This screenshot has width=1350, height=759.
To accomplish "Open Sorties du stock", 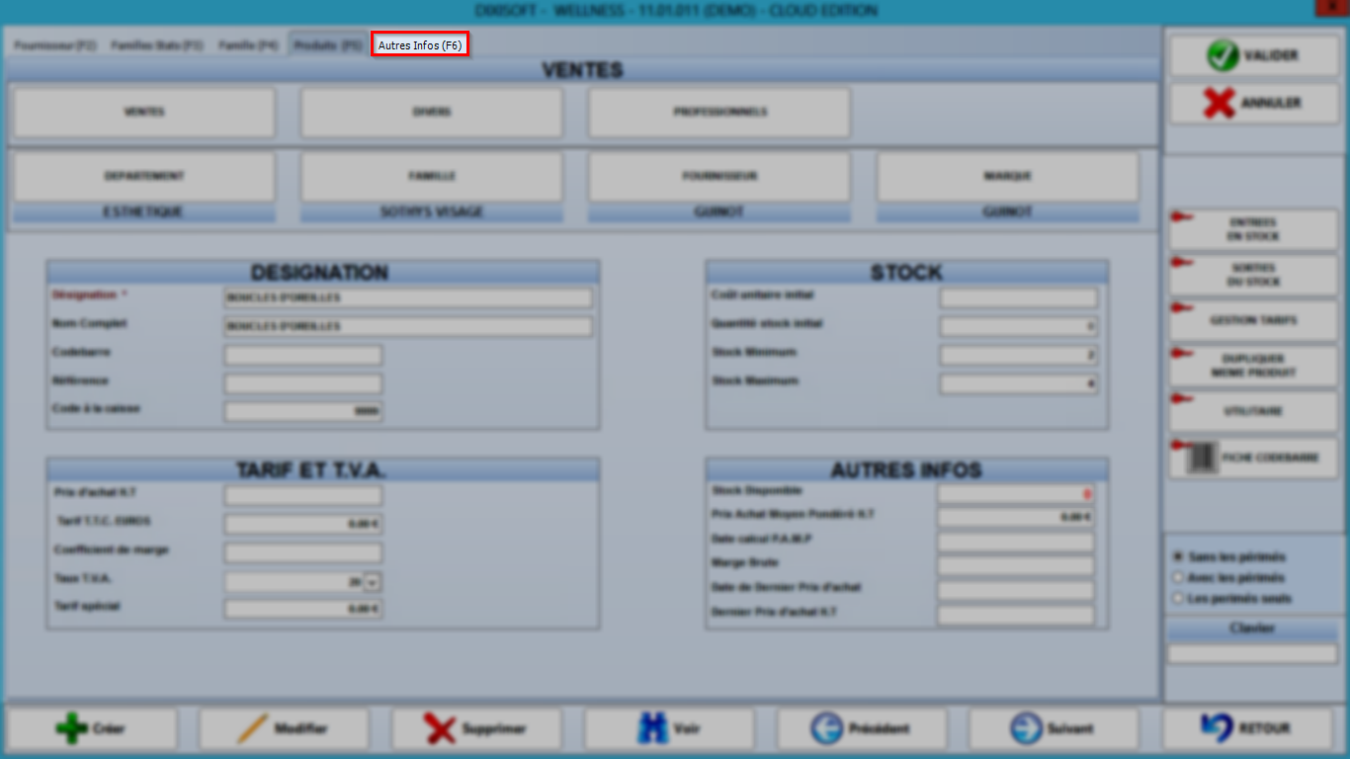I will (1253, 275).
